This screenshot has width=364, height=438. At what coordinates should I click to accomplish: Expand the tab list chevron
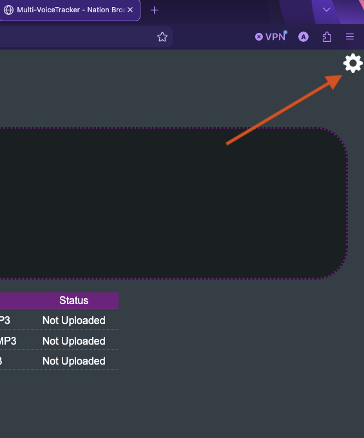point(327,10)
